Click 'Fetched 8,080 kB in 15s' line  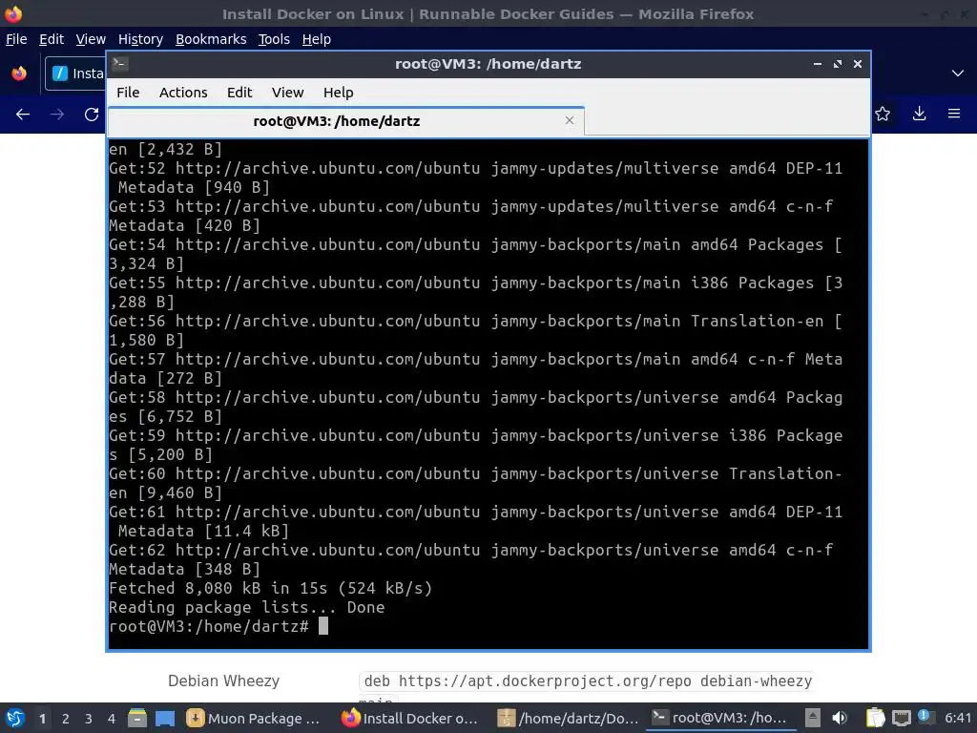coord(270,588)
